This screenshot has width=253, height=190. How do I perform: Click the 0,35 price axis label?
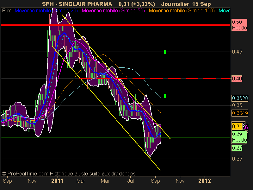(237, 105)
